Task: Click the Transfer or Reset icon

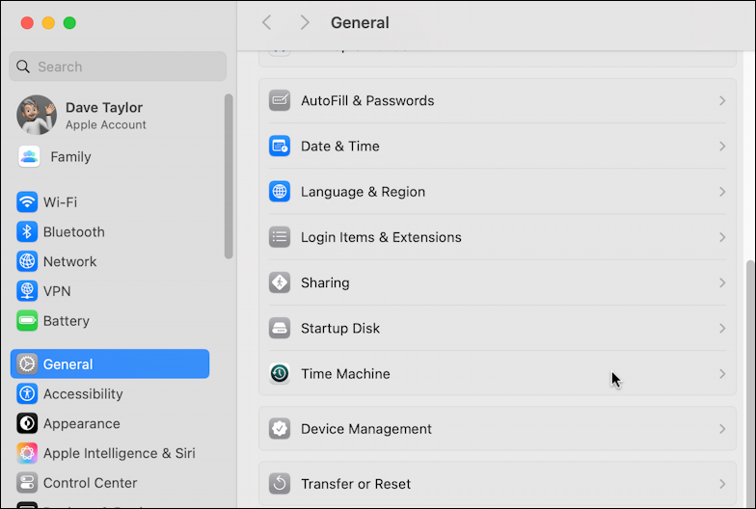Action: pyautogui.click(x=280, y=484)
